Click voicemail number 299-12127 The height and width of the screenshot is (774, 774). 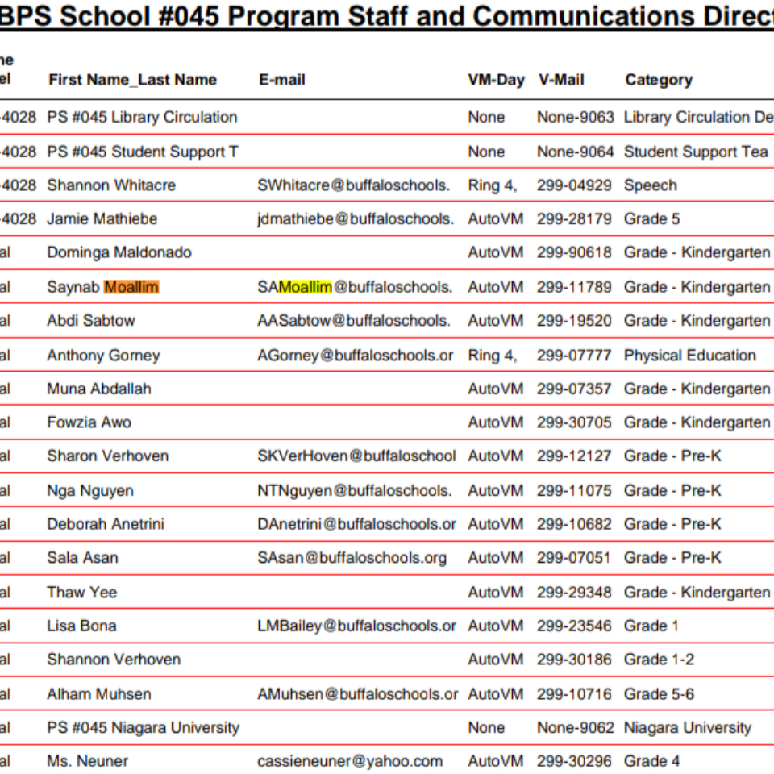575,456
